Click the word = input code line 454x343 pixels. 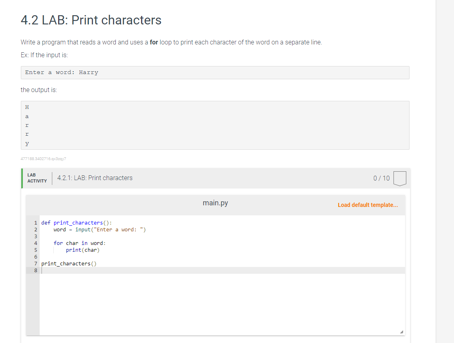point(100,229)
